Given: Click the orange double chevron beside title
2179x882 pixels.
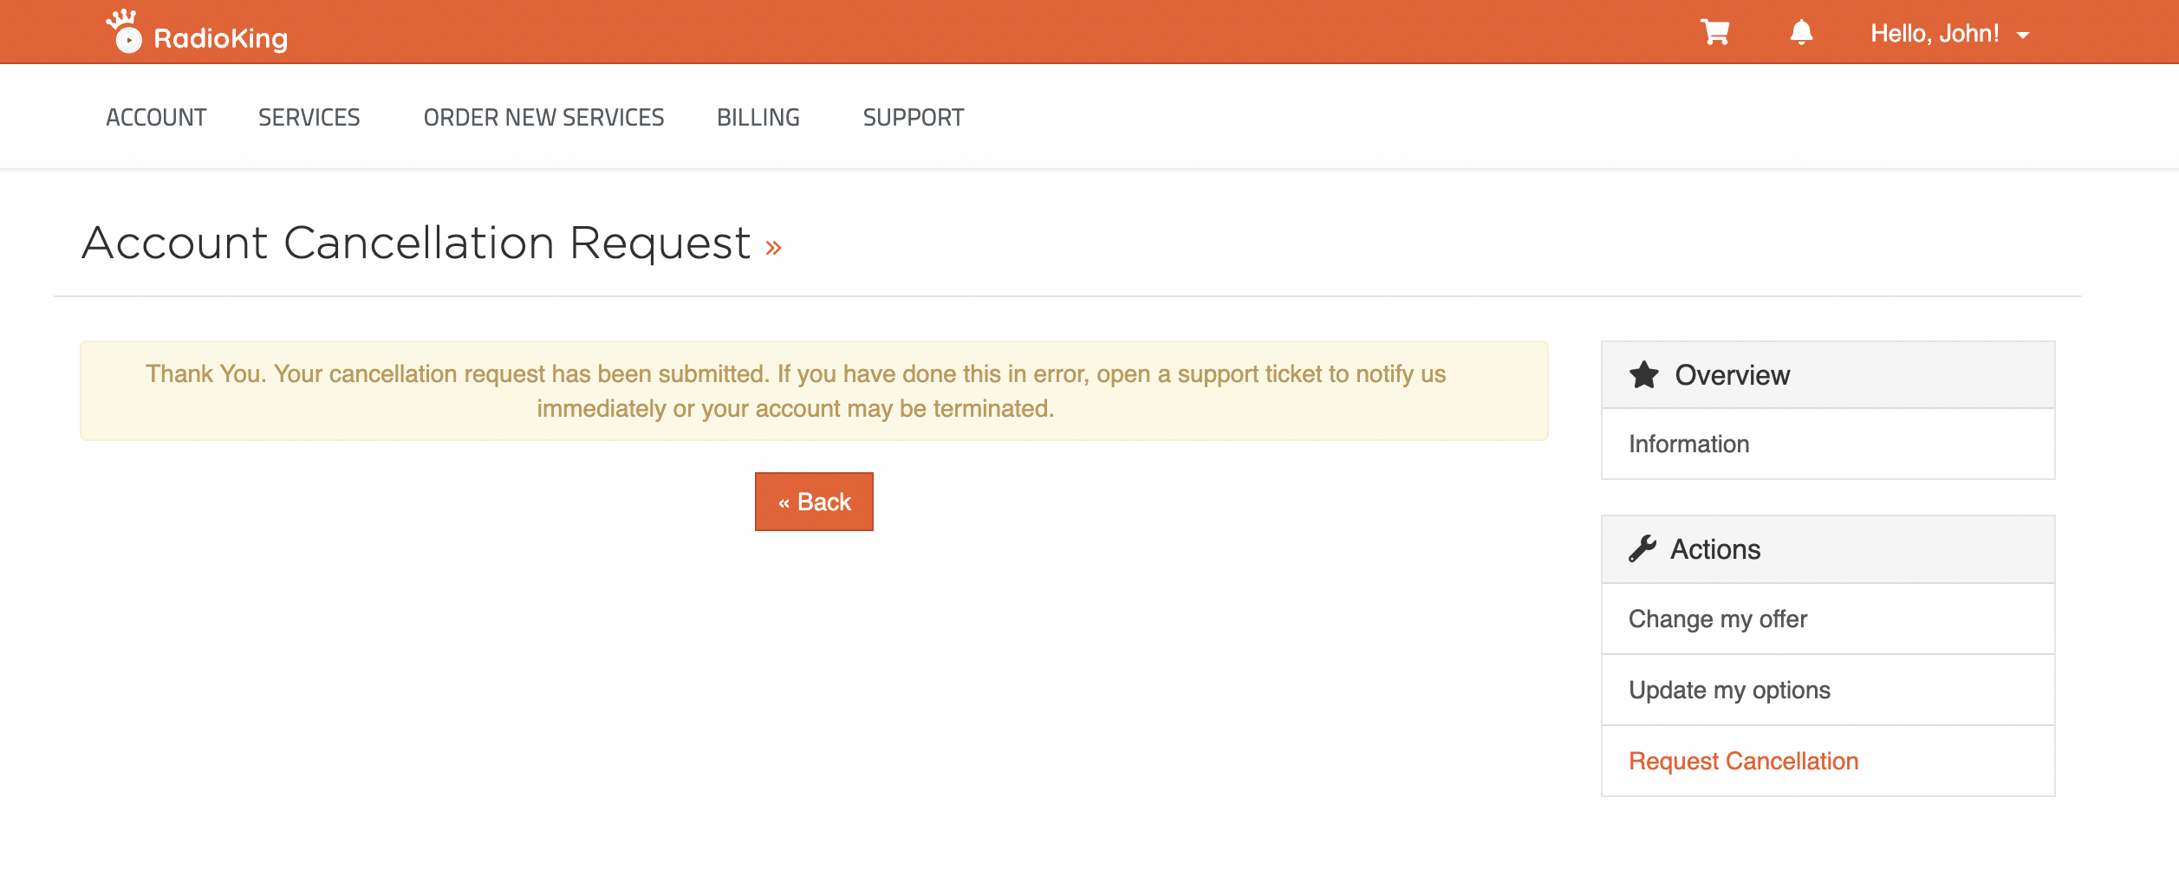Looking at the screenshot, I should point(773,248).
